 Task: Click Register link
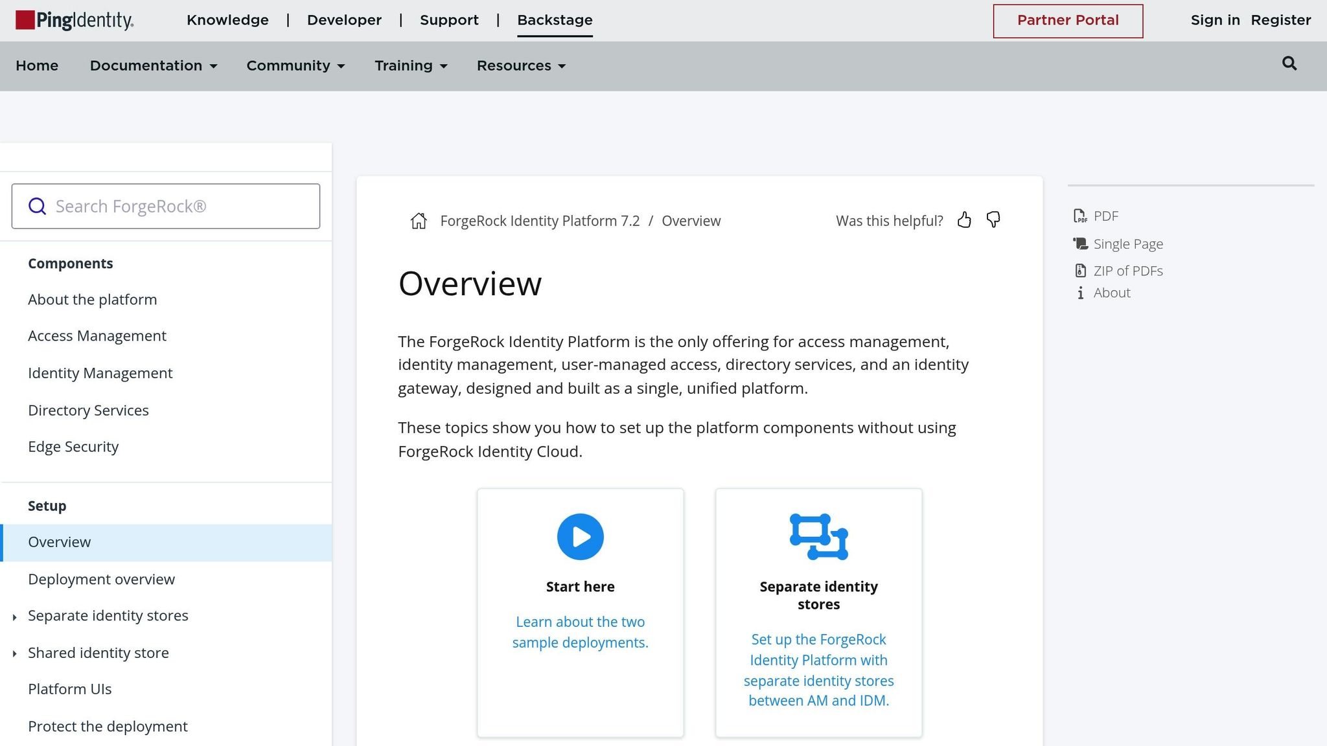[x=1280, y=20]
